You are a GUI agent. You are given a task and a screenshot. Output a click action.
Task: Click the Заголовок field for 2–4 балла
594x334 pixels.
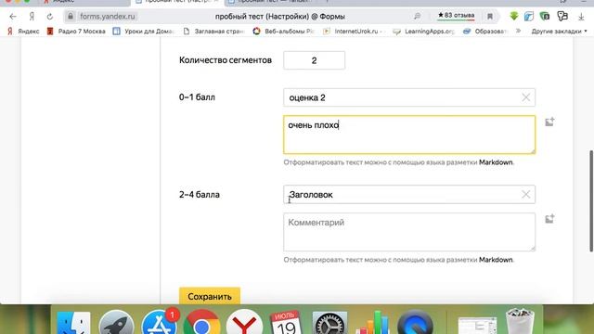click(409, 194)
